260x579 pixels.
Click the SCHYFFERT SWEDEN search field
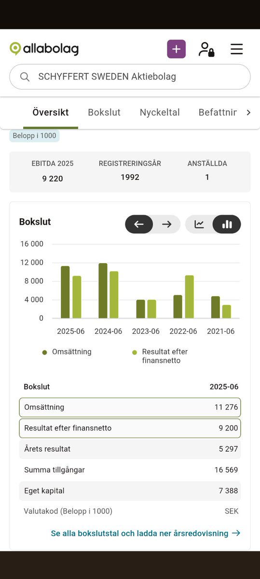coord(130,77)
